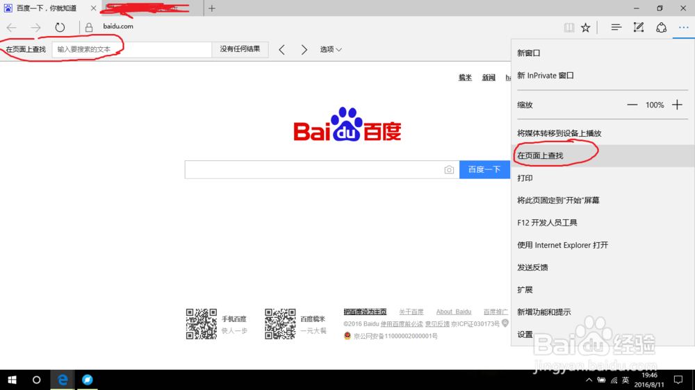Image resolution: width=695 pixels, height=390 pixels.
Task: Open the 关于百度 link
Action: [411, 312]
